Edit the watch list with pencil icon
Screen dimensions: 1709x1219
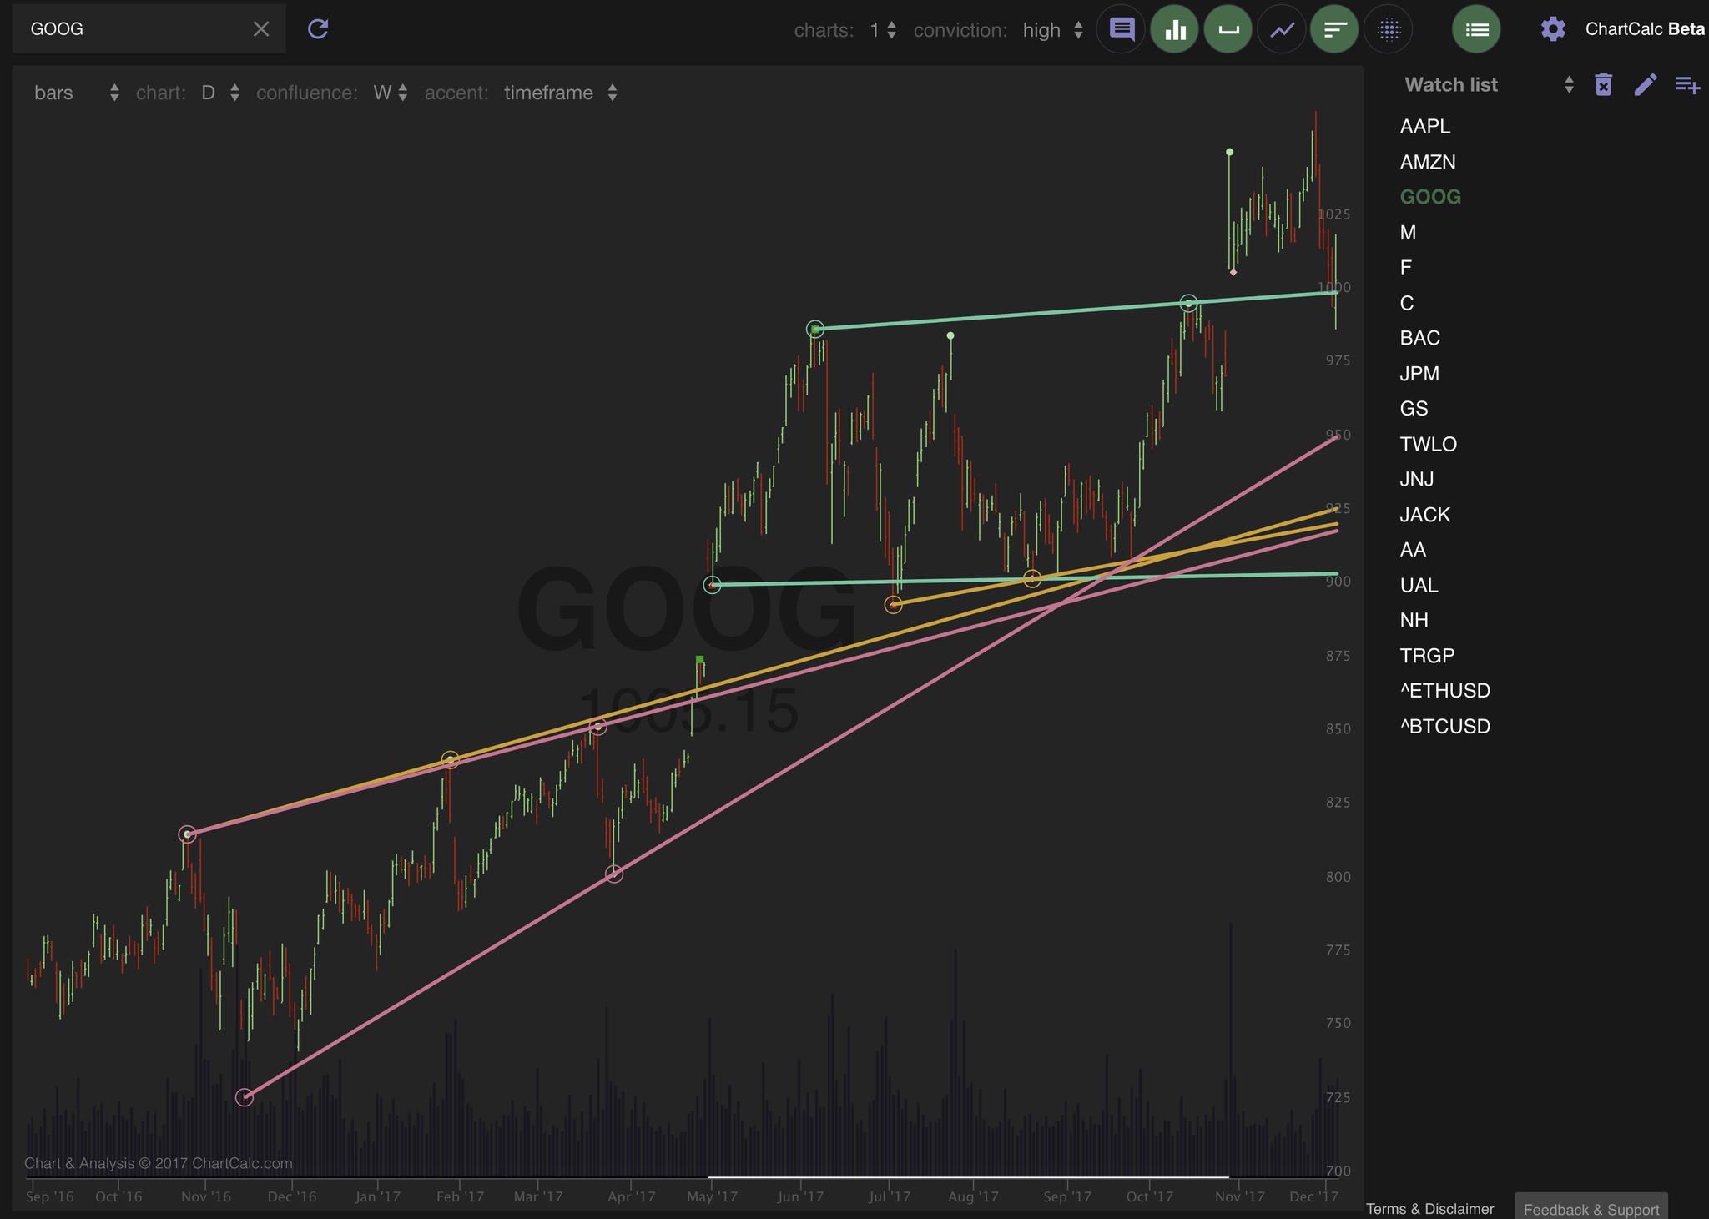click(x=1645, y=84)
